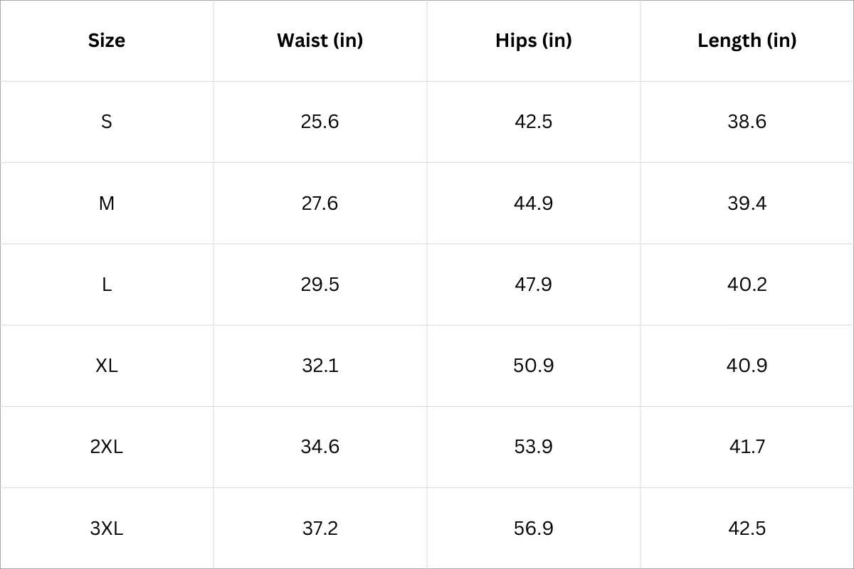Image resolution: width=854 pixels, height=569 pixels.
Task: Click the Size column header
Action: 107,41
